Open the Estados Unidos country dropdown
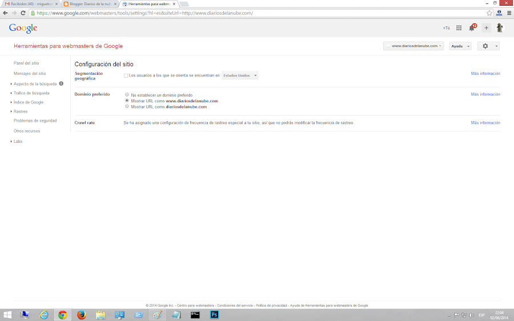514x321 pixels. point(240,75)
